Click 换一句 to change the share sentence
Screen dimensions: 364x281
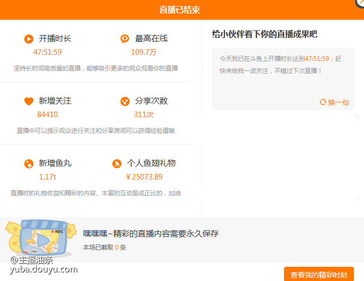[338, 102]
